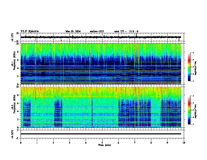The width and height of the screenshot is (207, 160).
Task: Click inside the ch.2 spectrogram panel
Action: point(101,107)
